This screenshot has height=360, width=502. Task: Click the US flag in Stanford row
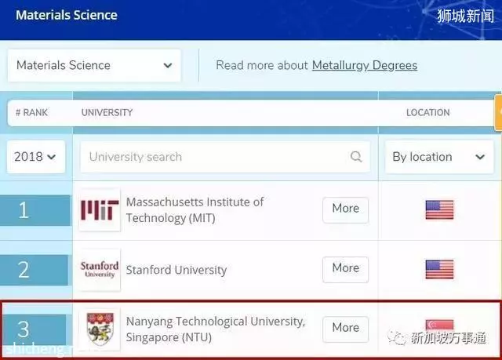[x=439, y=270]
